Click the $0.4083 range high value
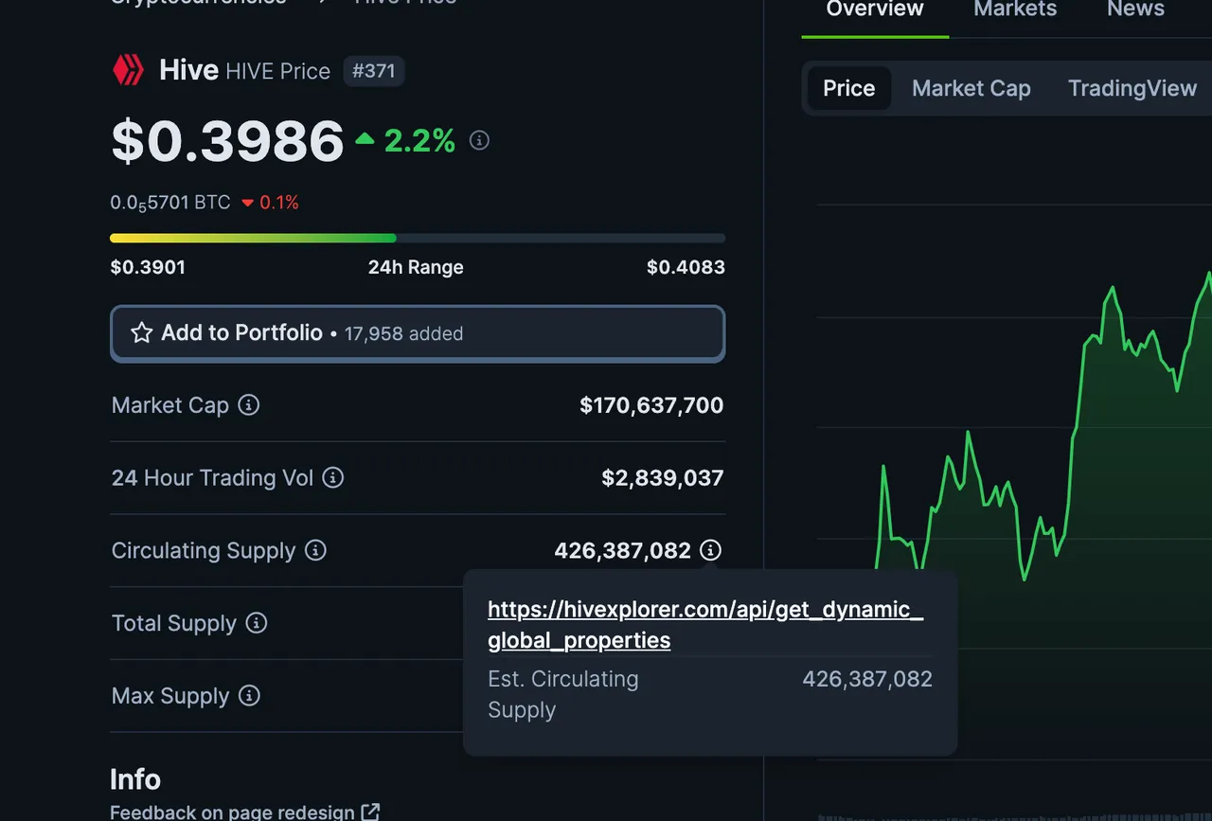The width and height of the screenshot is (1212, 821). tap(686, 267)
